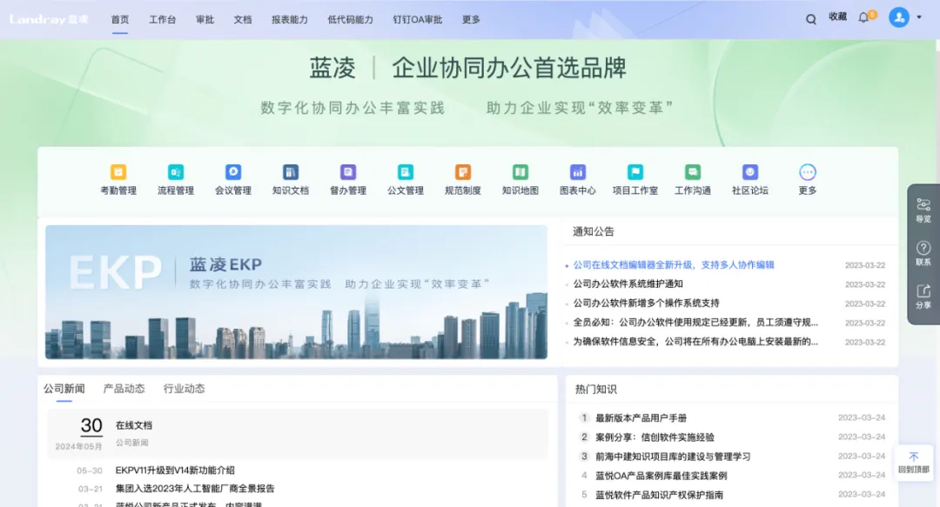Viewport: 940px width, 507px height.
Task: Open the 规范制度 regulations icon
Action: [x=463, y=172]
